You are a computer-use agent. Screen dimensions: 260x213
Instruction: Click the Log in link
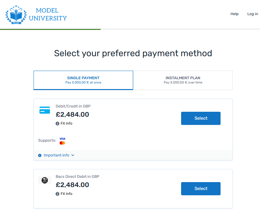(252, 14)
